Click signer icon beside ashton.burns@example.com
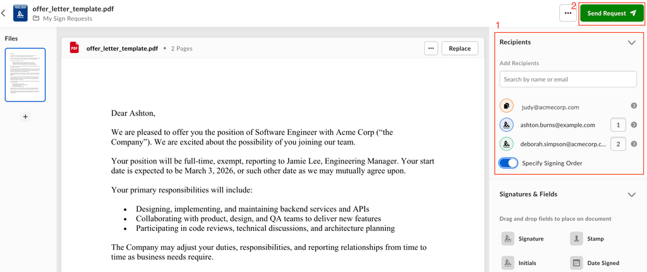Screen dimensions: 647x272 pyautogui.click(x=507, y=125)
